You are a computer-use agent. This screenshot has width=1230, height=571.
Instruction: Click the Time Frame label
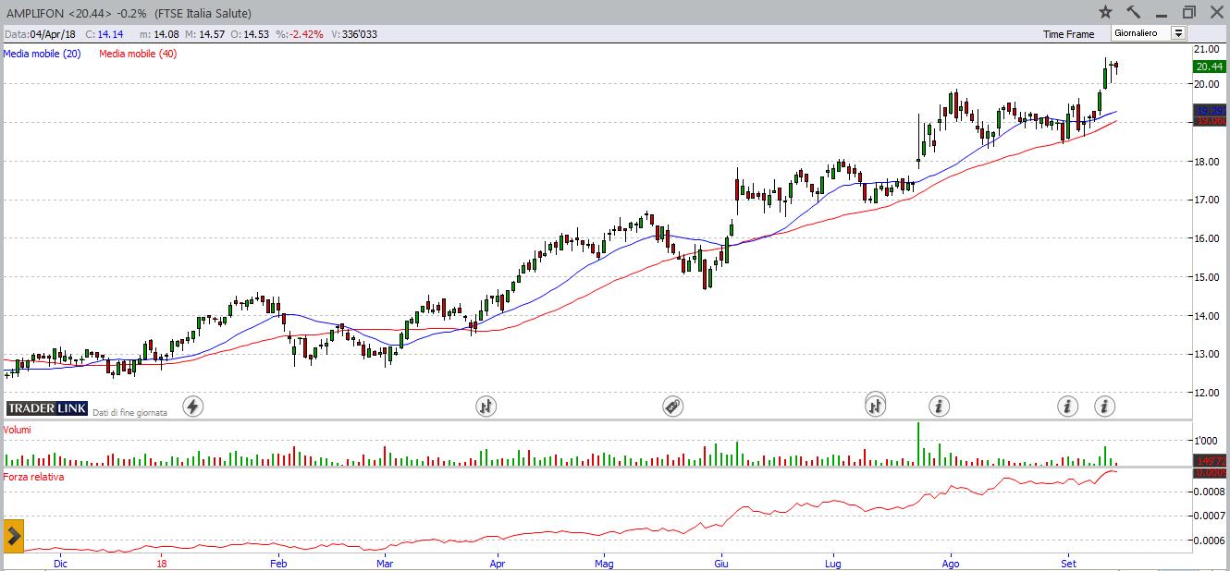(x=1068, y=34)
